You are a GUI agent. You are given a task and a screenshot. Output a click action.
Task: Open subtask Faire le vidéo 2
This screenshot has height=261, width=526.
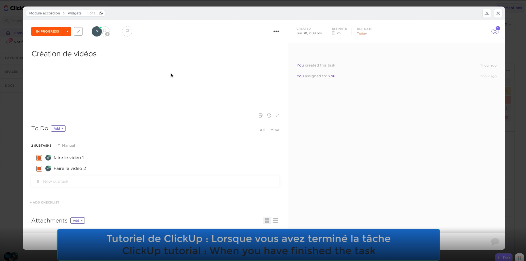[70, 168]
